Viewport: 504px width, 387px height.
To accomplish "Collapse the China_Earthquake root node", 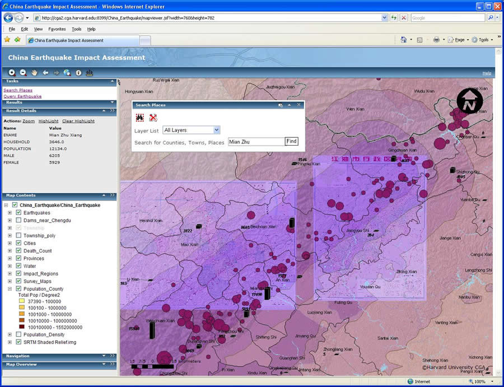I will pos(6,205).
